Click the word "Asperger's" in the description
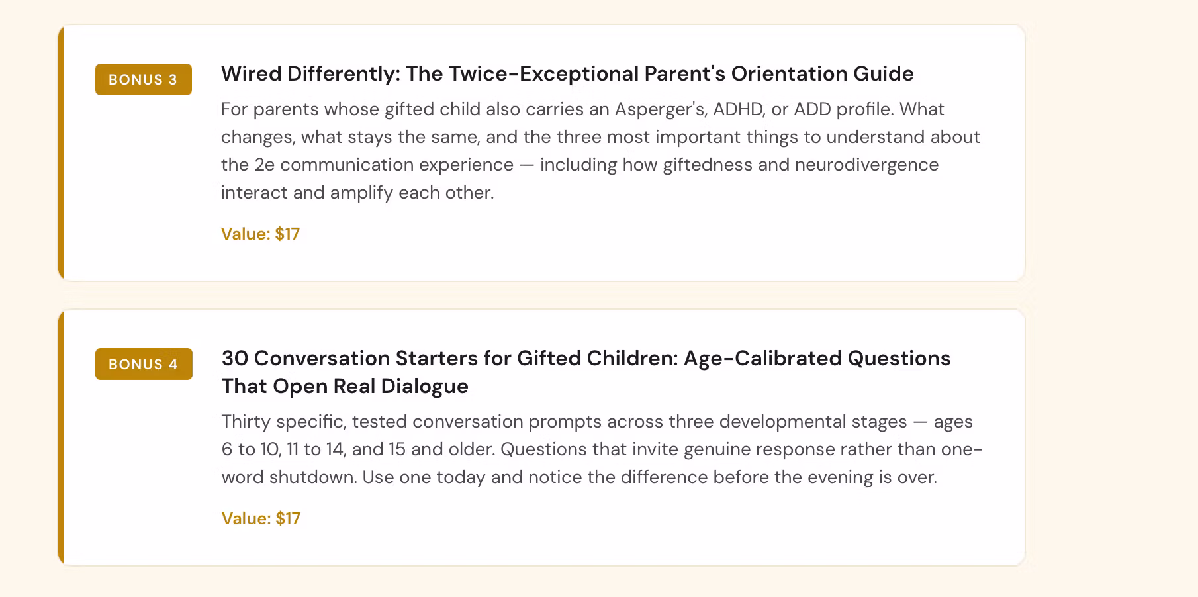Screen dimensions: 1198x597 tap(660, 109)
